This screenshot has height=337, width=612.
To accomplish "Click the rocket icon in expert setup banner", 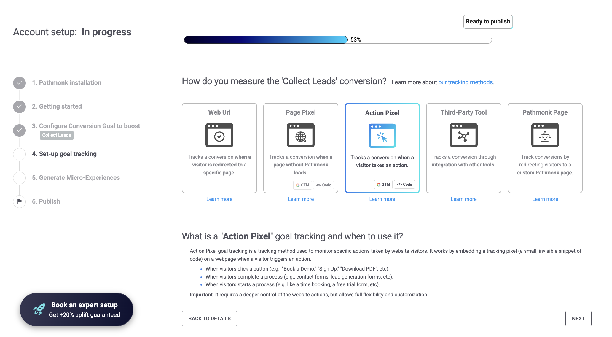I will click(x=39, y=309).
